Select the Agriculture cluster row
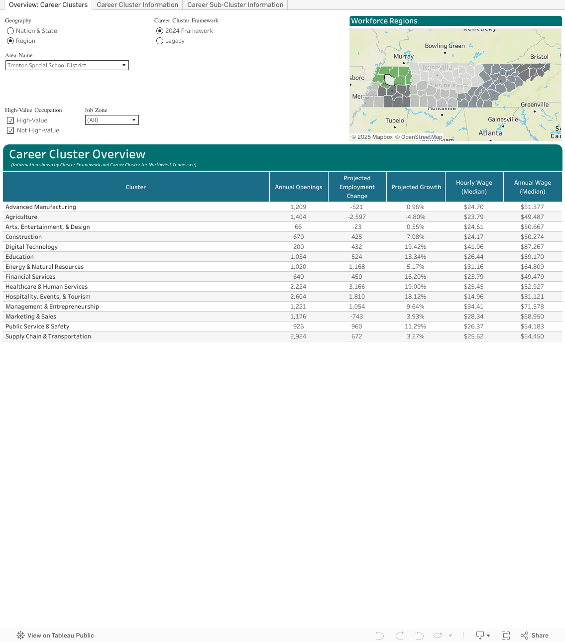The width and height of the screenshot is (565, 642). [x=282, y=217]
